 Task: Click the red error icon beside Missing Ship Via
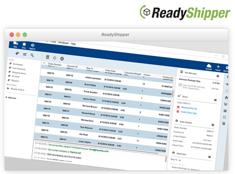pos(178,107)
